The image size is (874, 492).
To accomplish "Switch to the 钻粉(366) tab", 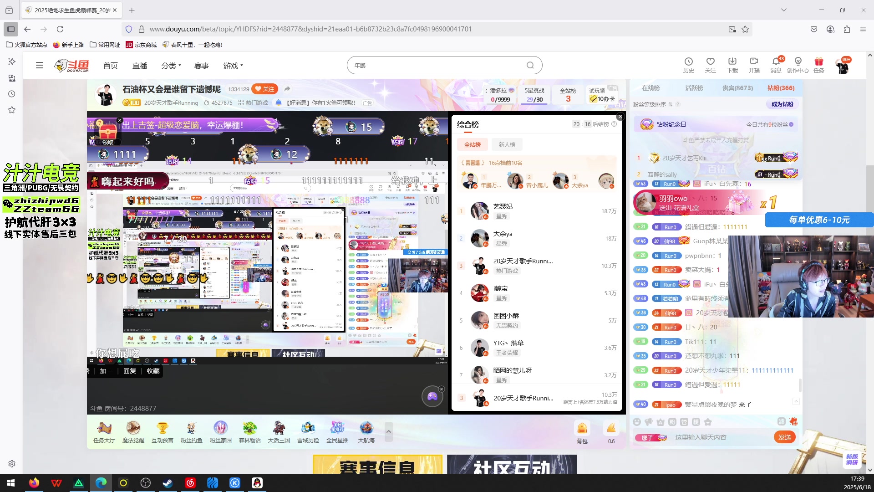I will pos(781,88).
